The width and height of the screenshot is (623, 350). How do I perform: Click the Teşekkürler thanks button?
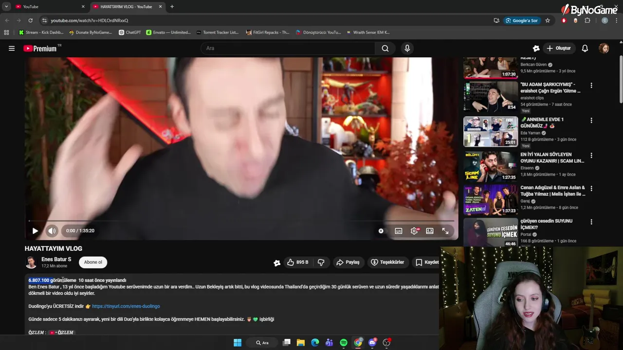point(388,262)
